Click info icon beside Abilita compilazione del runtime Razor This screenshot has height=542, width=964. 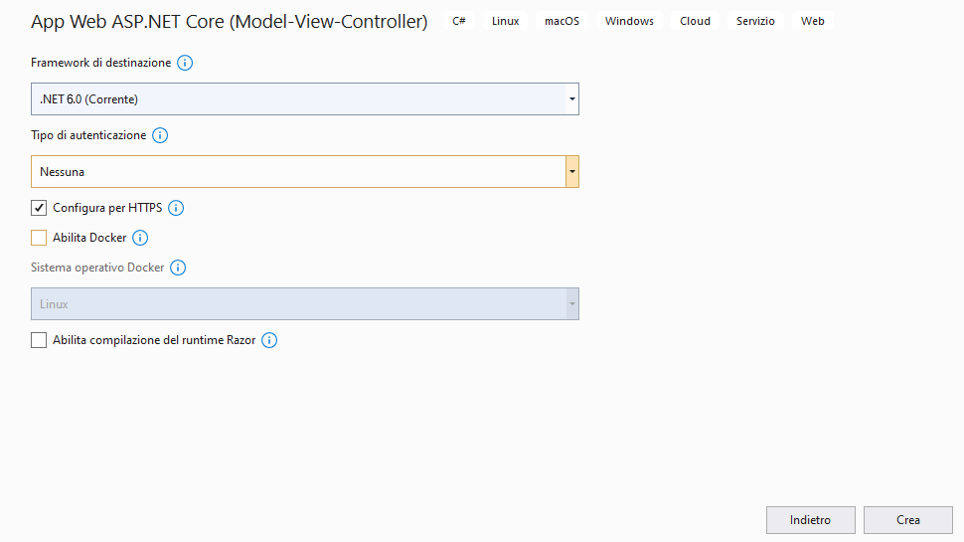point(269,340)
